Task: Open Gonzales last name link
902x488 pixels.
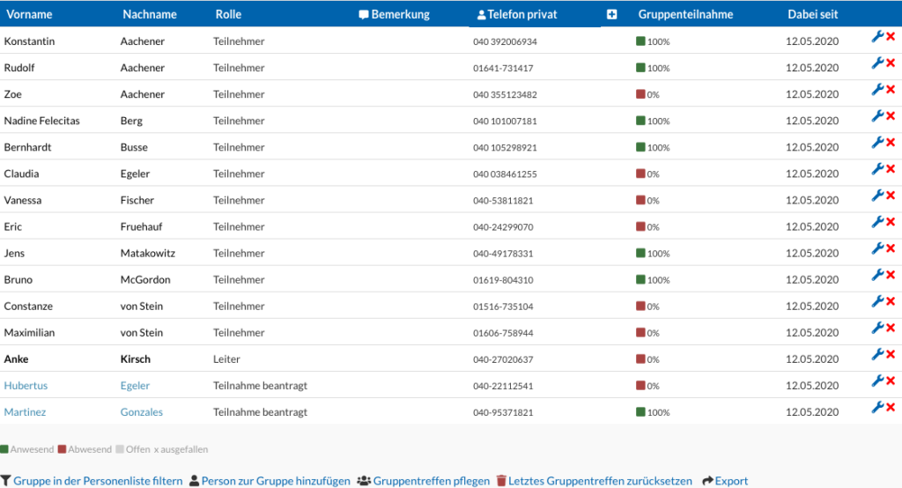Action: 142,412
